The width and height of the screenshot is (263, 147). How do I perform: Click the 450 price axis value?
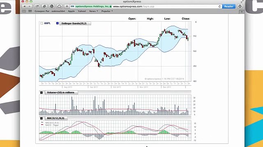coord(195,66)
